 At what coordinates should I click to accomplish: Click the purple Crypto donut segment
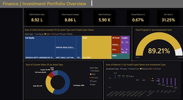click(54, 73)
